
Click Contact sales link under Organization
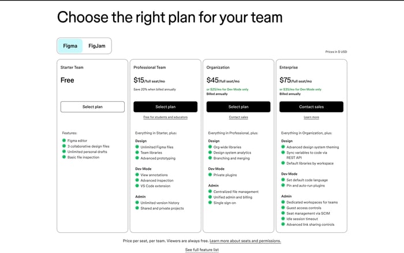[x=238, y=117]
